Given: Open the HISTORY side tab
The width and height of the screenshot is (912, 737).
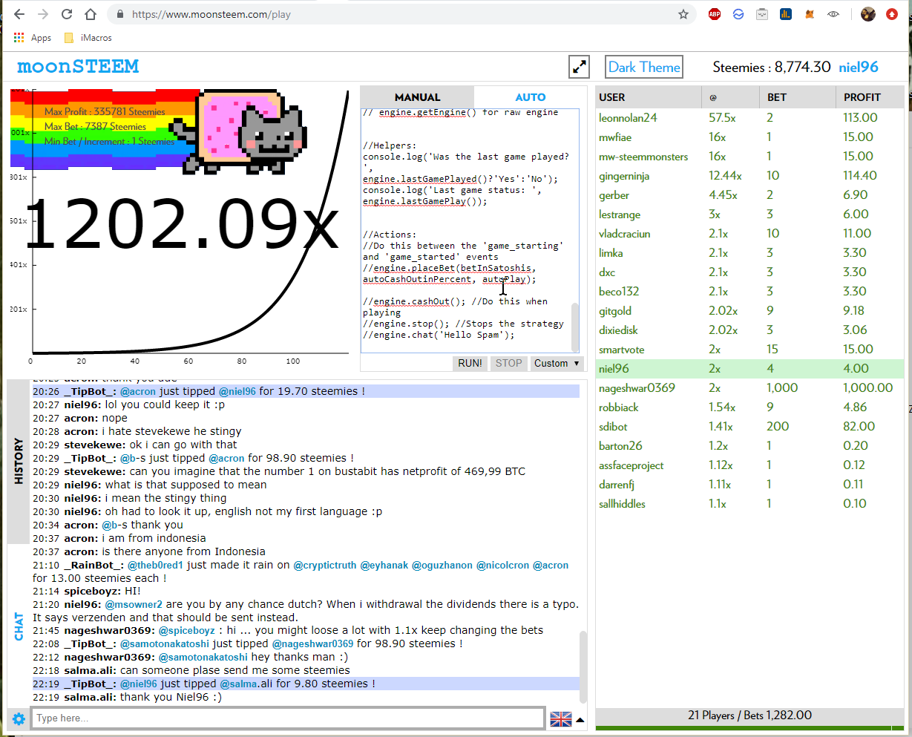Looking at the screenshot, I should click(19, 461).
